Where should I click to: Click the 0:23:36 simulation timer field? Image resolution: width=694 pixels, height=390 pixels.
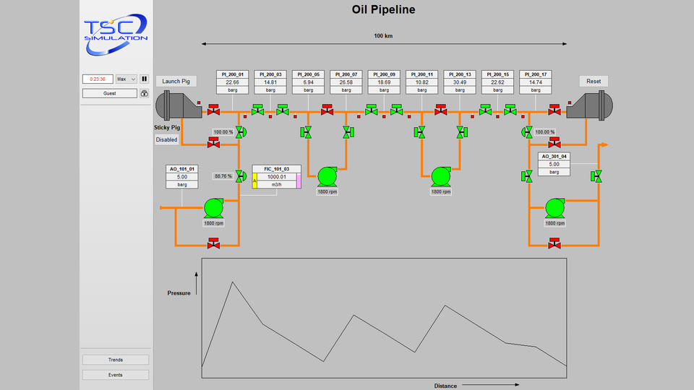click(98, 79)
